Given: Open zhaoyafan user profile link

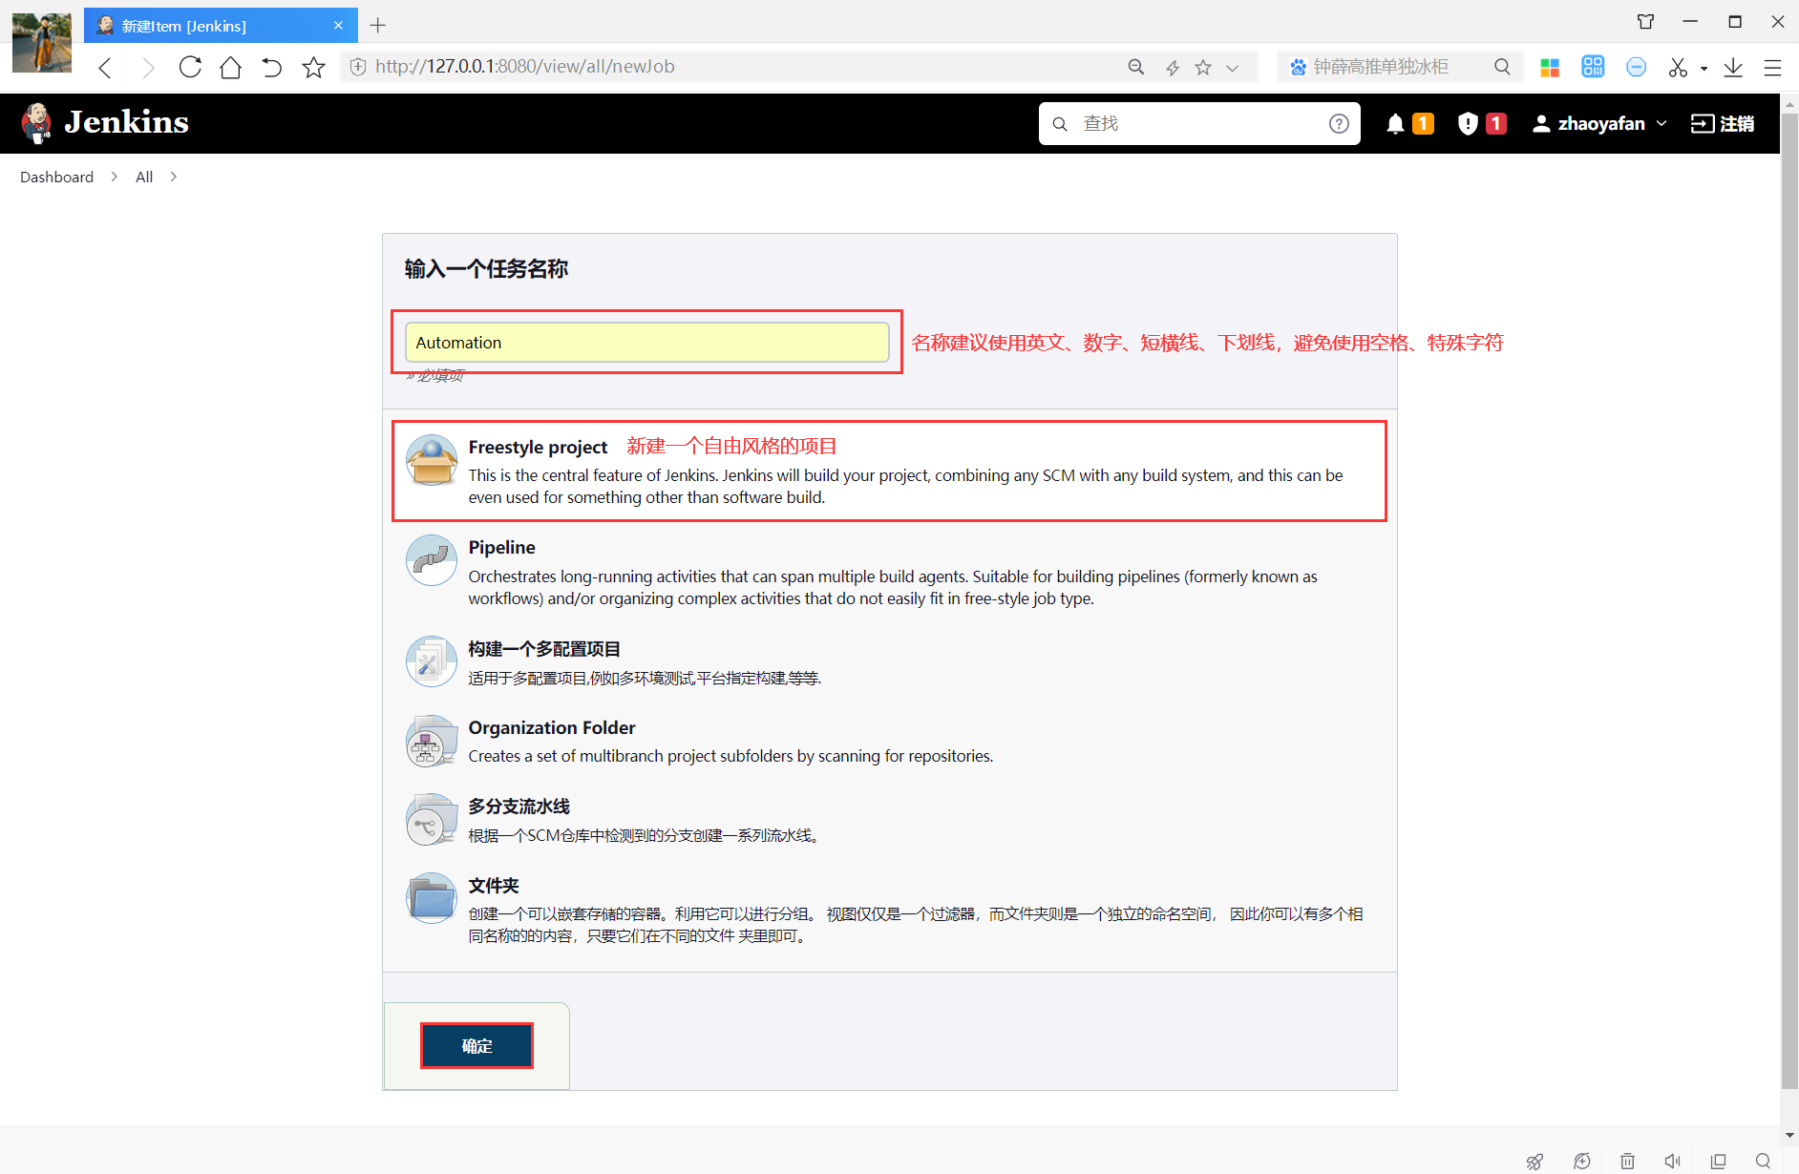Looking at the screenshot, I should pyautogui.click(x=1588, y=123).
